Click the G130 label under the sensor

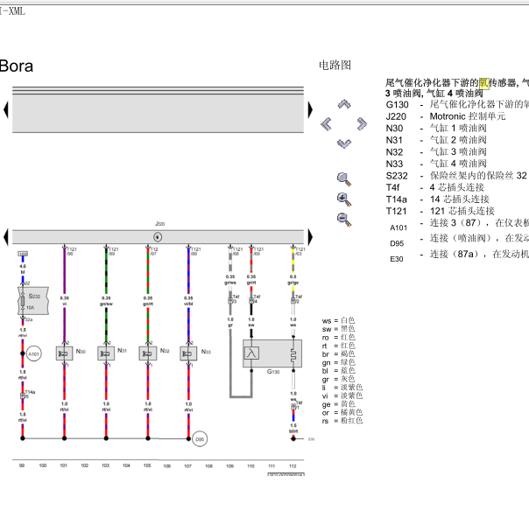(x=273, y=372)
